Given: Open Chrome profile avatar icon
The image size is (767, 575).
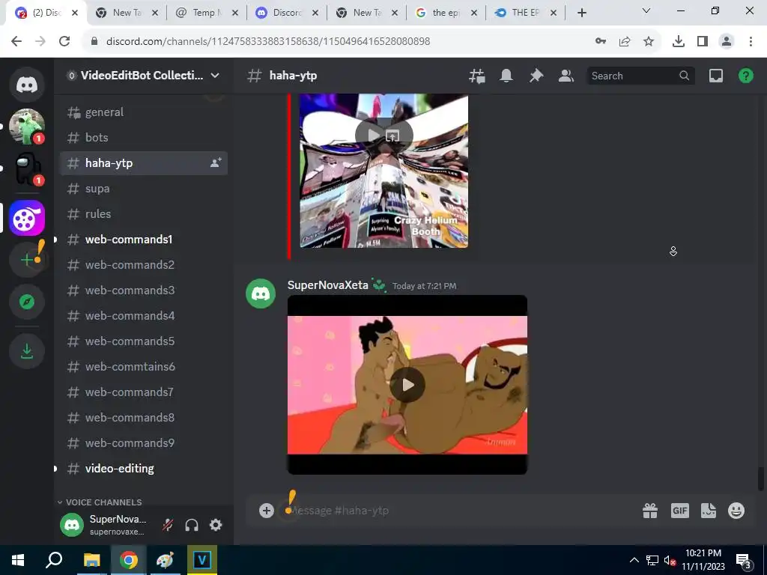Looking at the screenshot, I should point(727,42).
